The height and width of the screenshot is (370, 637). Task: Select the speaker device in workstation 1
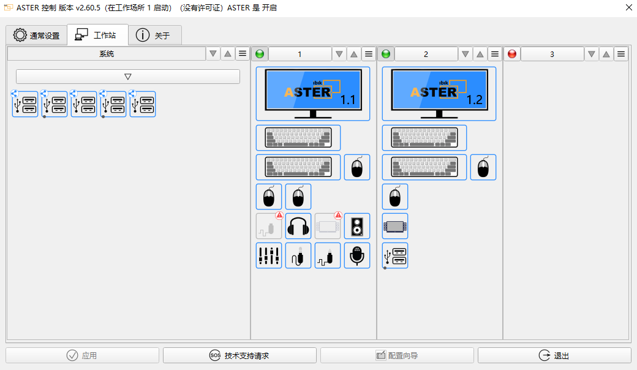(357, 226)
